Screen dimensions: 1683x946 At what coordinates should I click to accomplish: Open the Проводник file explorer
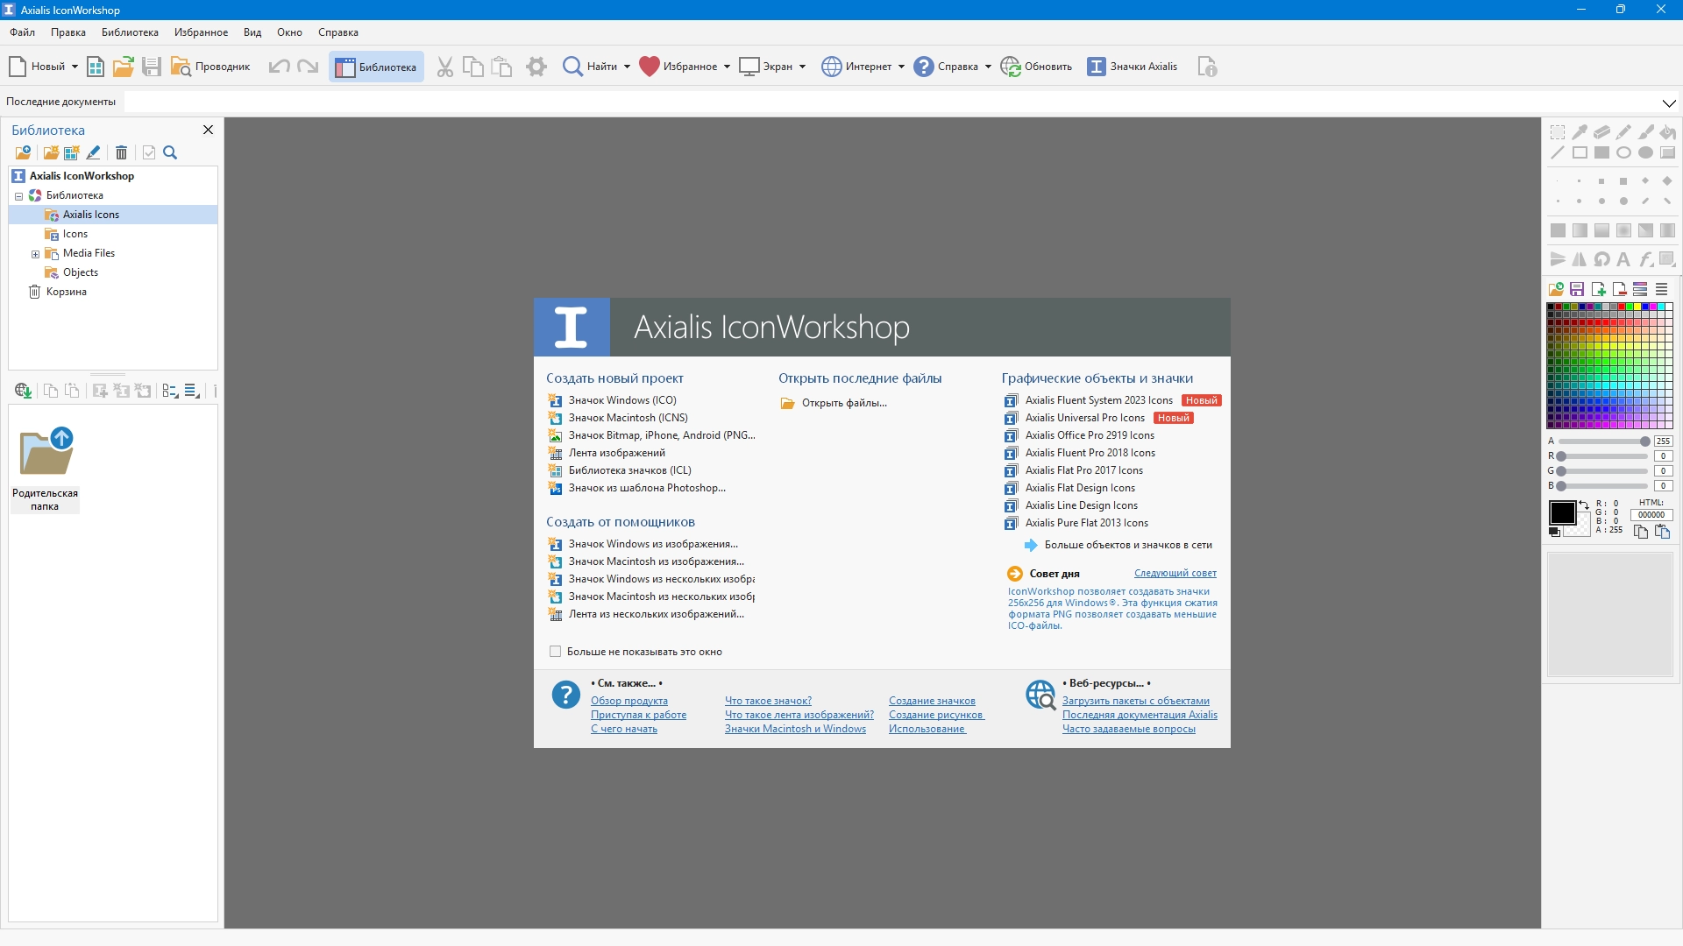[210, 67]
